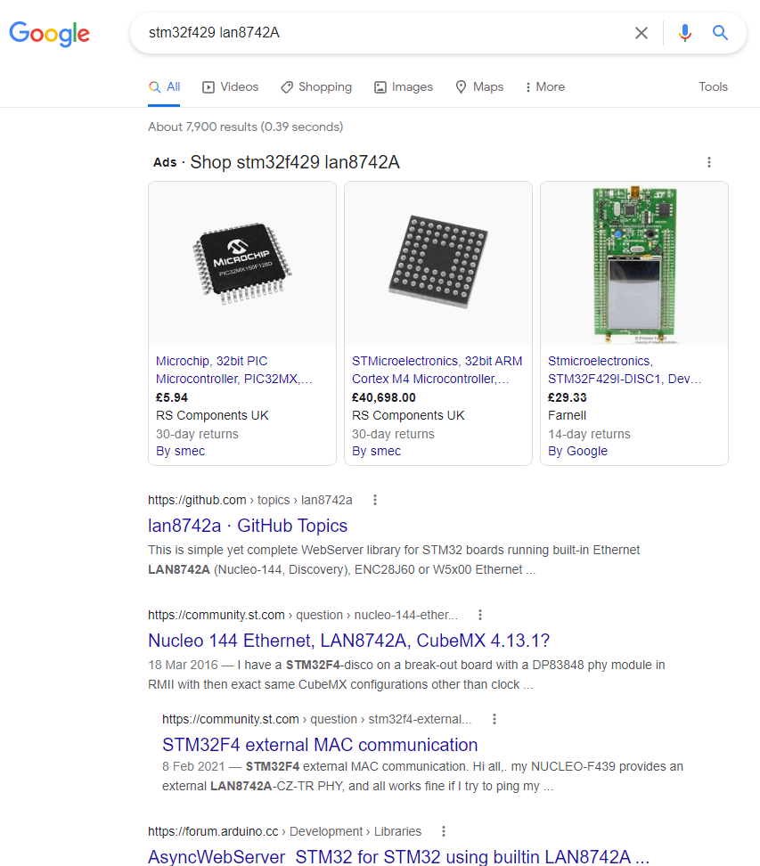Image resolution: width=760 pixels, height=866 pixels.
Task: Click the BGA microcontroller product image
Action: point(438,262)
